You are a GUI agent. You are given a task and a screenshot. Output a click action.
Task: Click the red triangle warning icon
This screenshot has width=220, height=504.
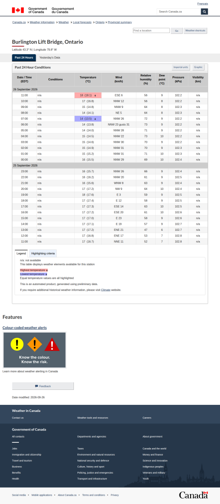click(x=52, y=345)
